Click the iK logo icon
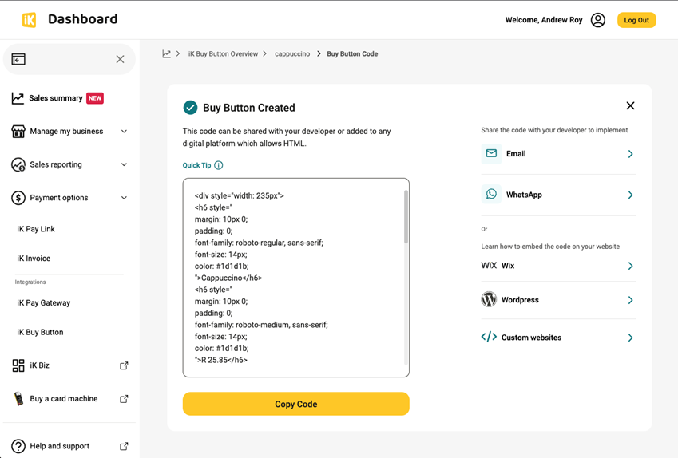This screenshot has width=678, height=458. coord(29,20)
